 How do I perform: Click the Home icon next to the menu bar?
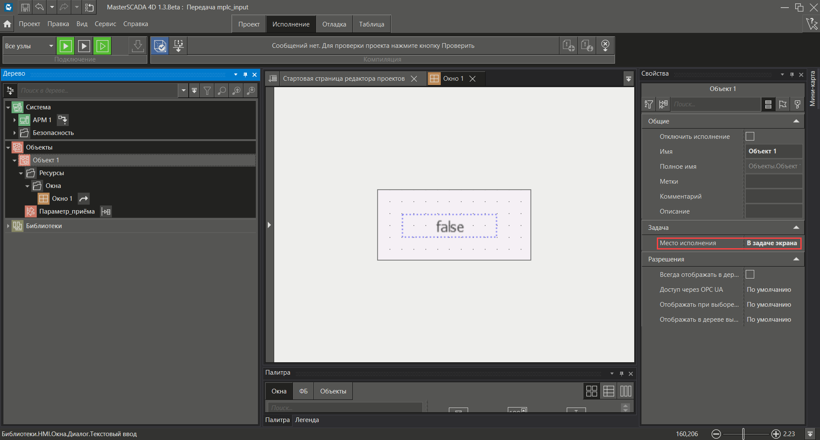coord(7,24)
